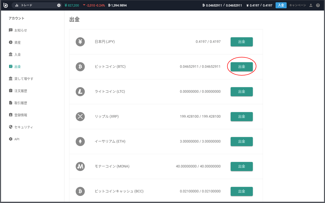Open 注文履歴 in the sidebar

pos(21,91)
